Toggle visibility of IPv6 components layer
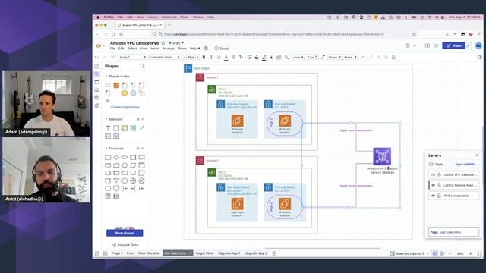The image size is (486, 273). point(433,196)
